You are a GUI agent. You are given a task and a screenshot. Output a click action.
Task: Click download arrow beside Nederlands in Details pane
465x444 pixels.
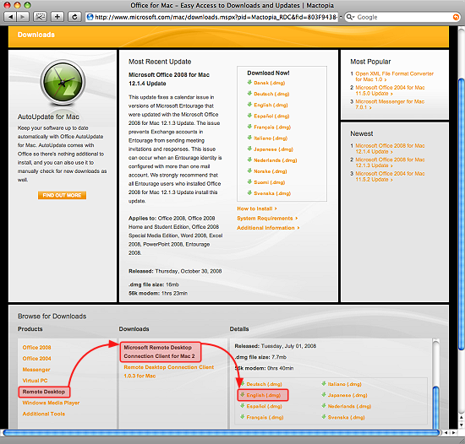point(324,406)
